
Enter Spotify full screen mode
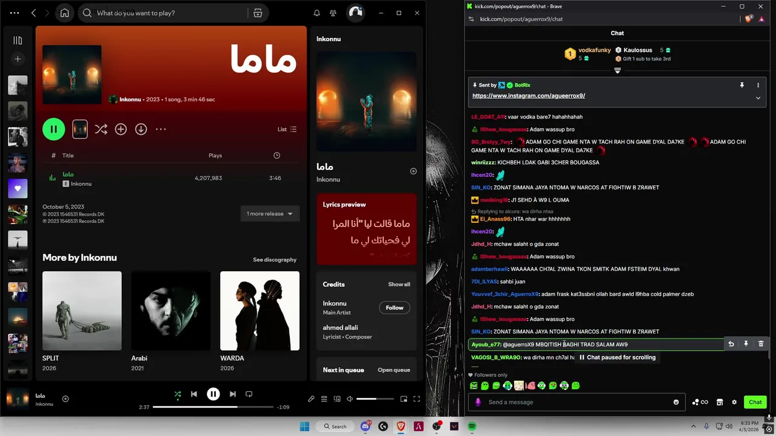pos(416,399)
